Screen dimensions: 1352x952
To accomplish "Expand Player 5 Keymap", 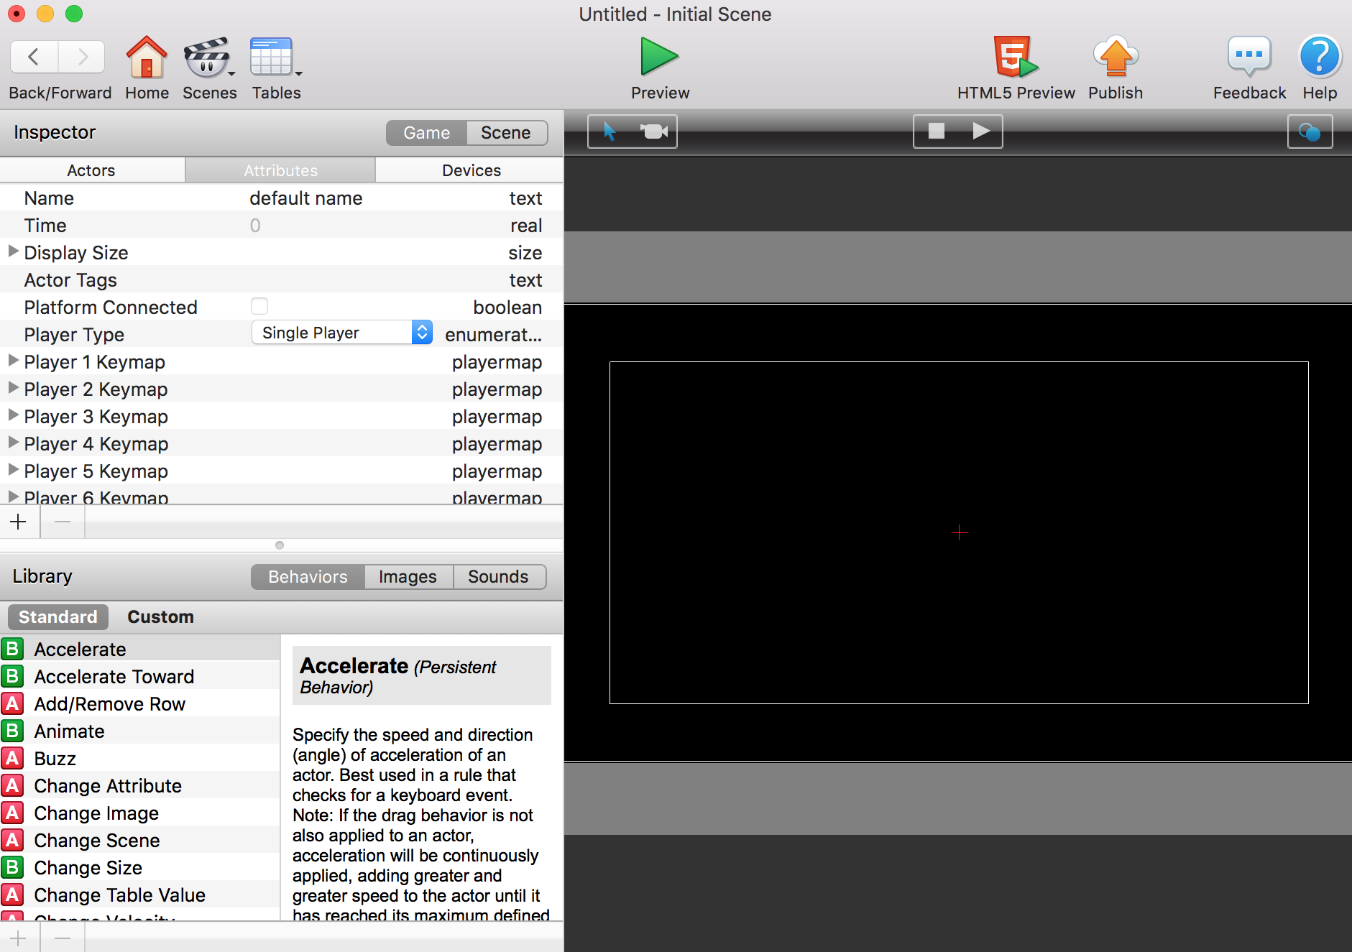I will tap(13, 470).
